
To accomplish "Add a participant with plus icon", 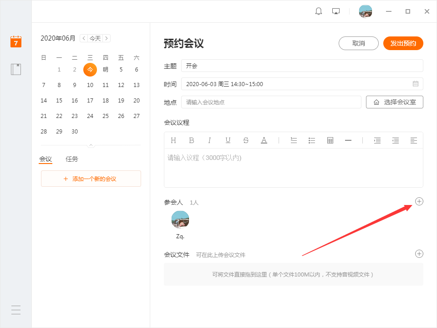I will (x=419, y=201).
